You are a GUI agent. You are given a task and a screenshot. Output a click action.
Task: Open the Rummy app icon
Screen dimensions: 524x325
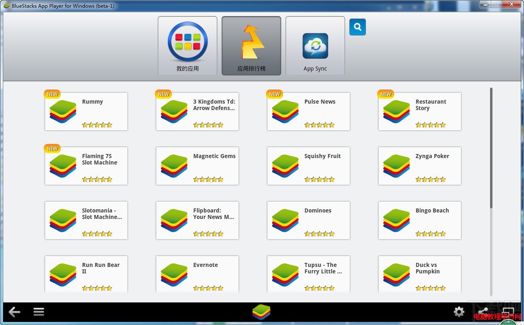[63, 112]
